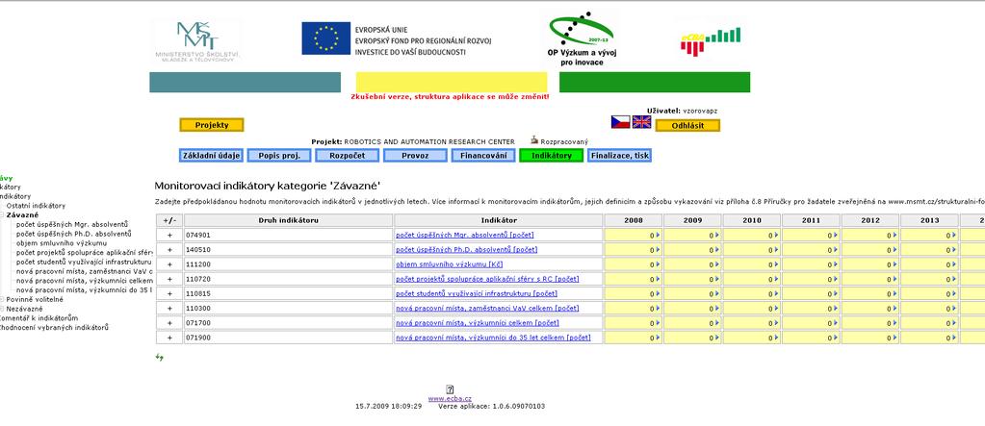Select Povinně volitelné in the sidebar tree
This screenshot has height=426, width=985.
(x=35, y=299)
